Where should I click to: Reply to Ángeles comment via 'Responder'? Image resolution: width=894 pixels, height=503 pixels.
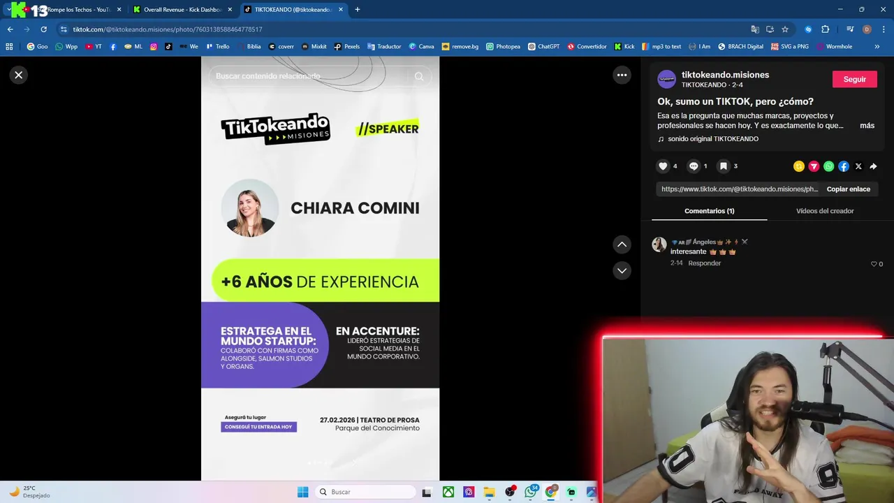coord(704,263)
